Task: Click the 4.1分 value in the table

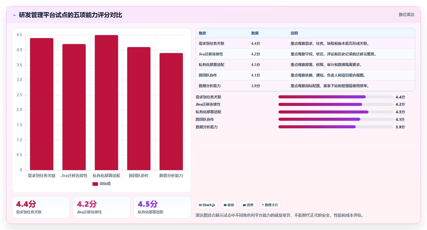Action: (256, 75)
